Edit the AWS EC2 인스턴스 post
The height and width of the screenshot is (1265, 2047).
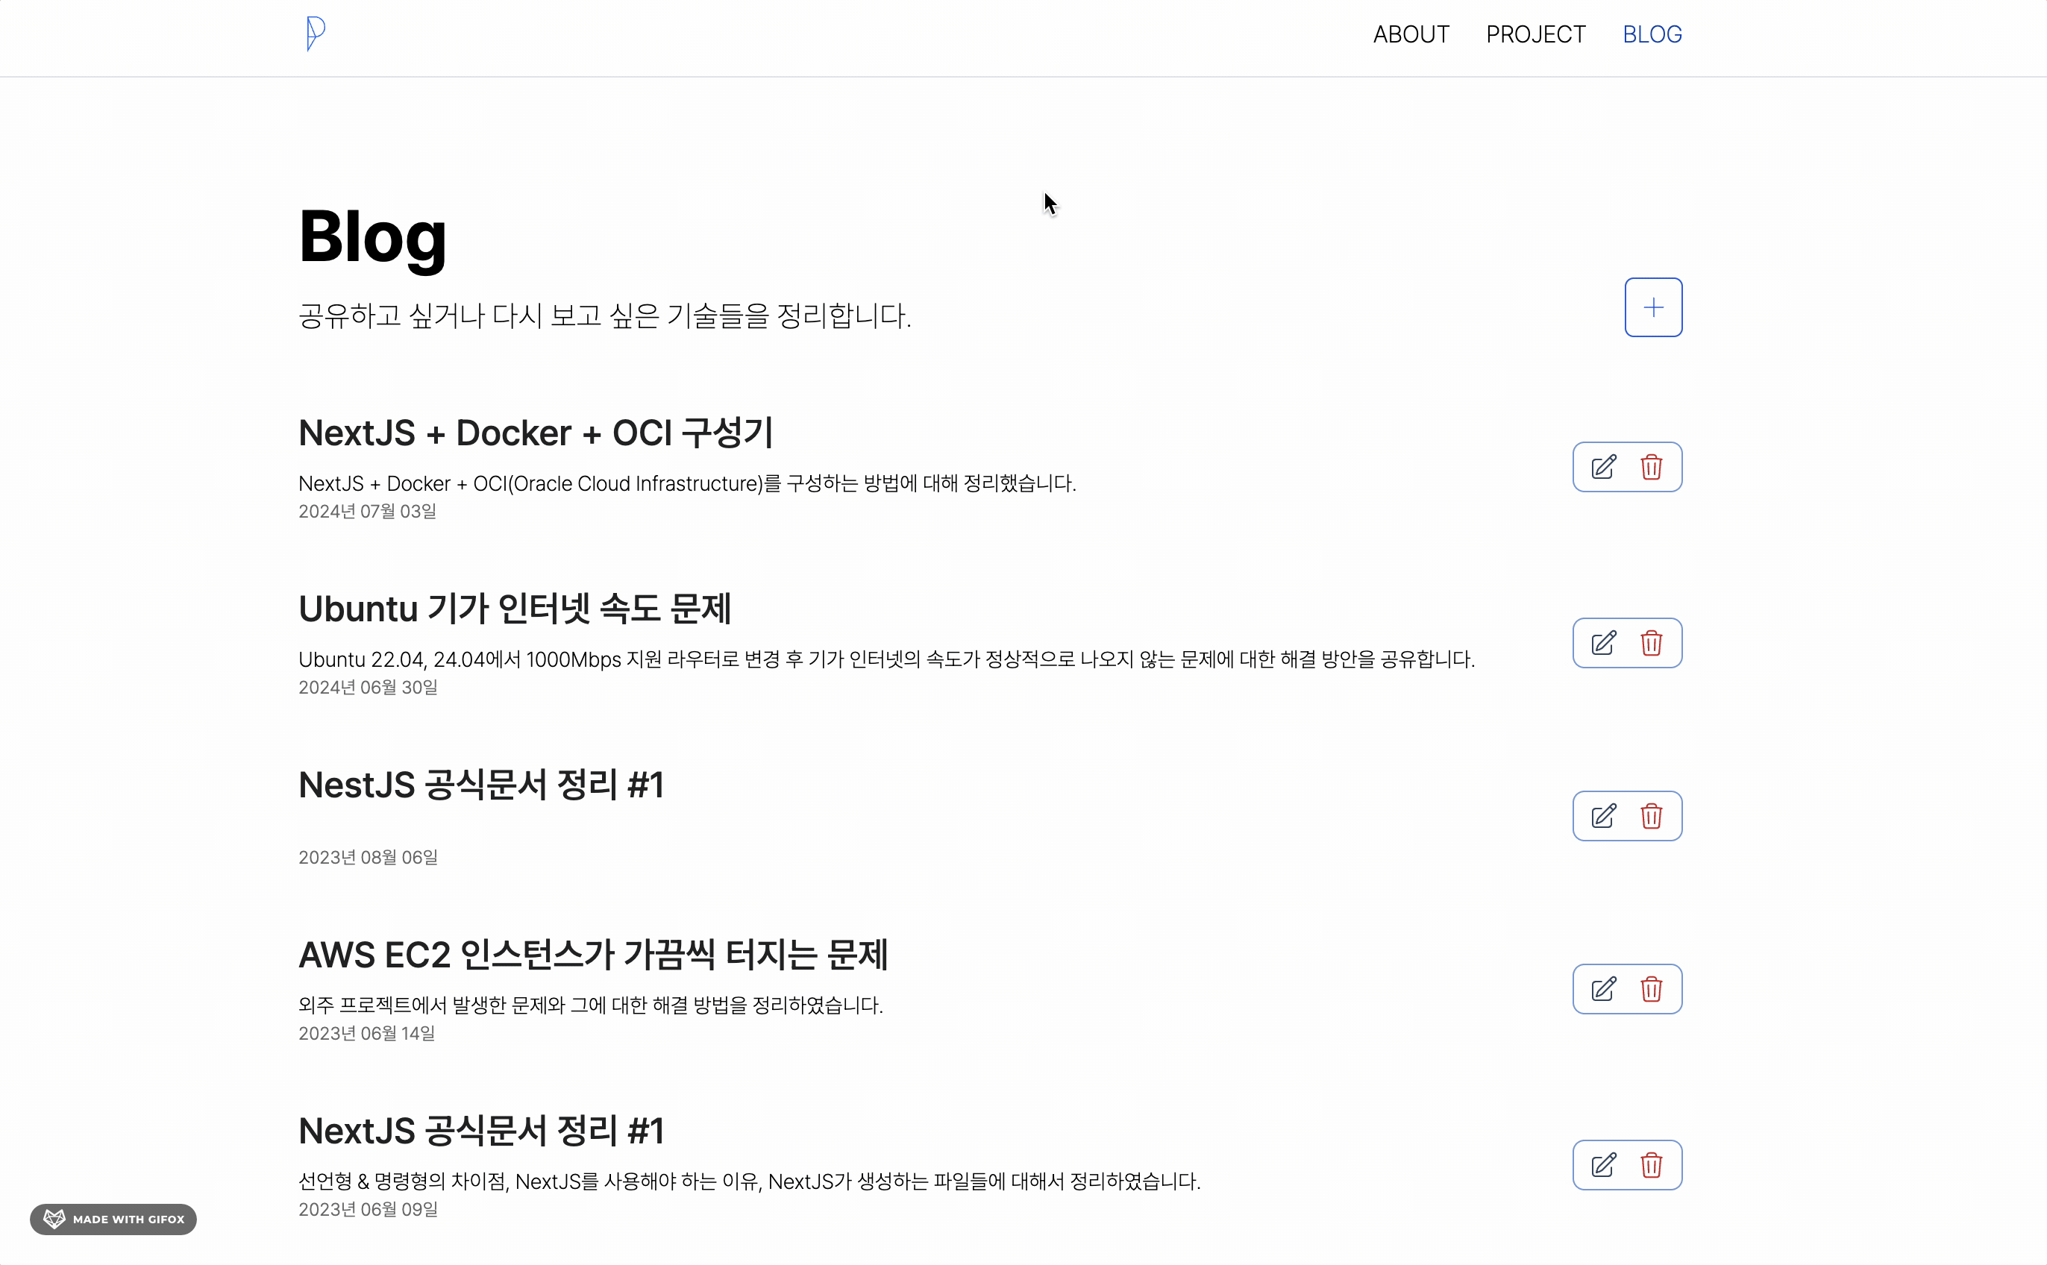coord(1603,989)
